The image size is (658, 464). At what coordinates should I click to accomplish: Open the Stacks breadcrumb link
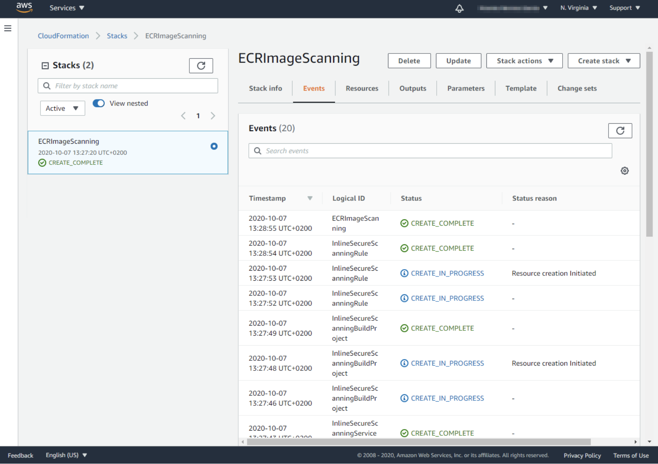coord(117,36)
